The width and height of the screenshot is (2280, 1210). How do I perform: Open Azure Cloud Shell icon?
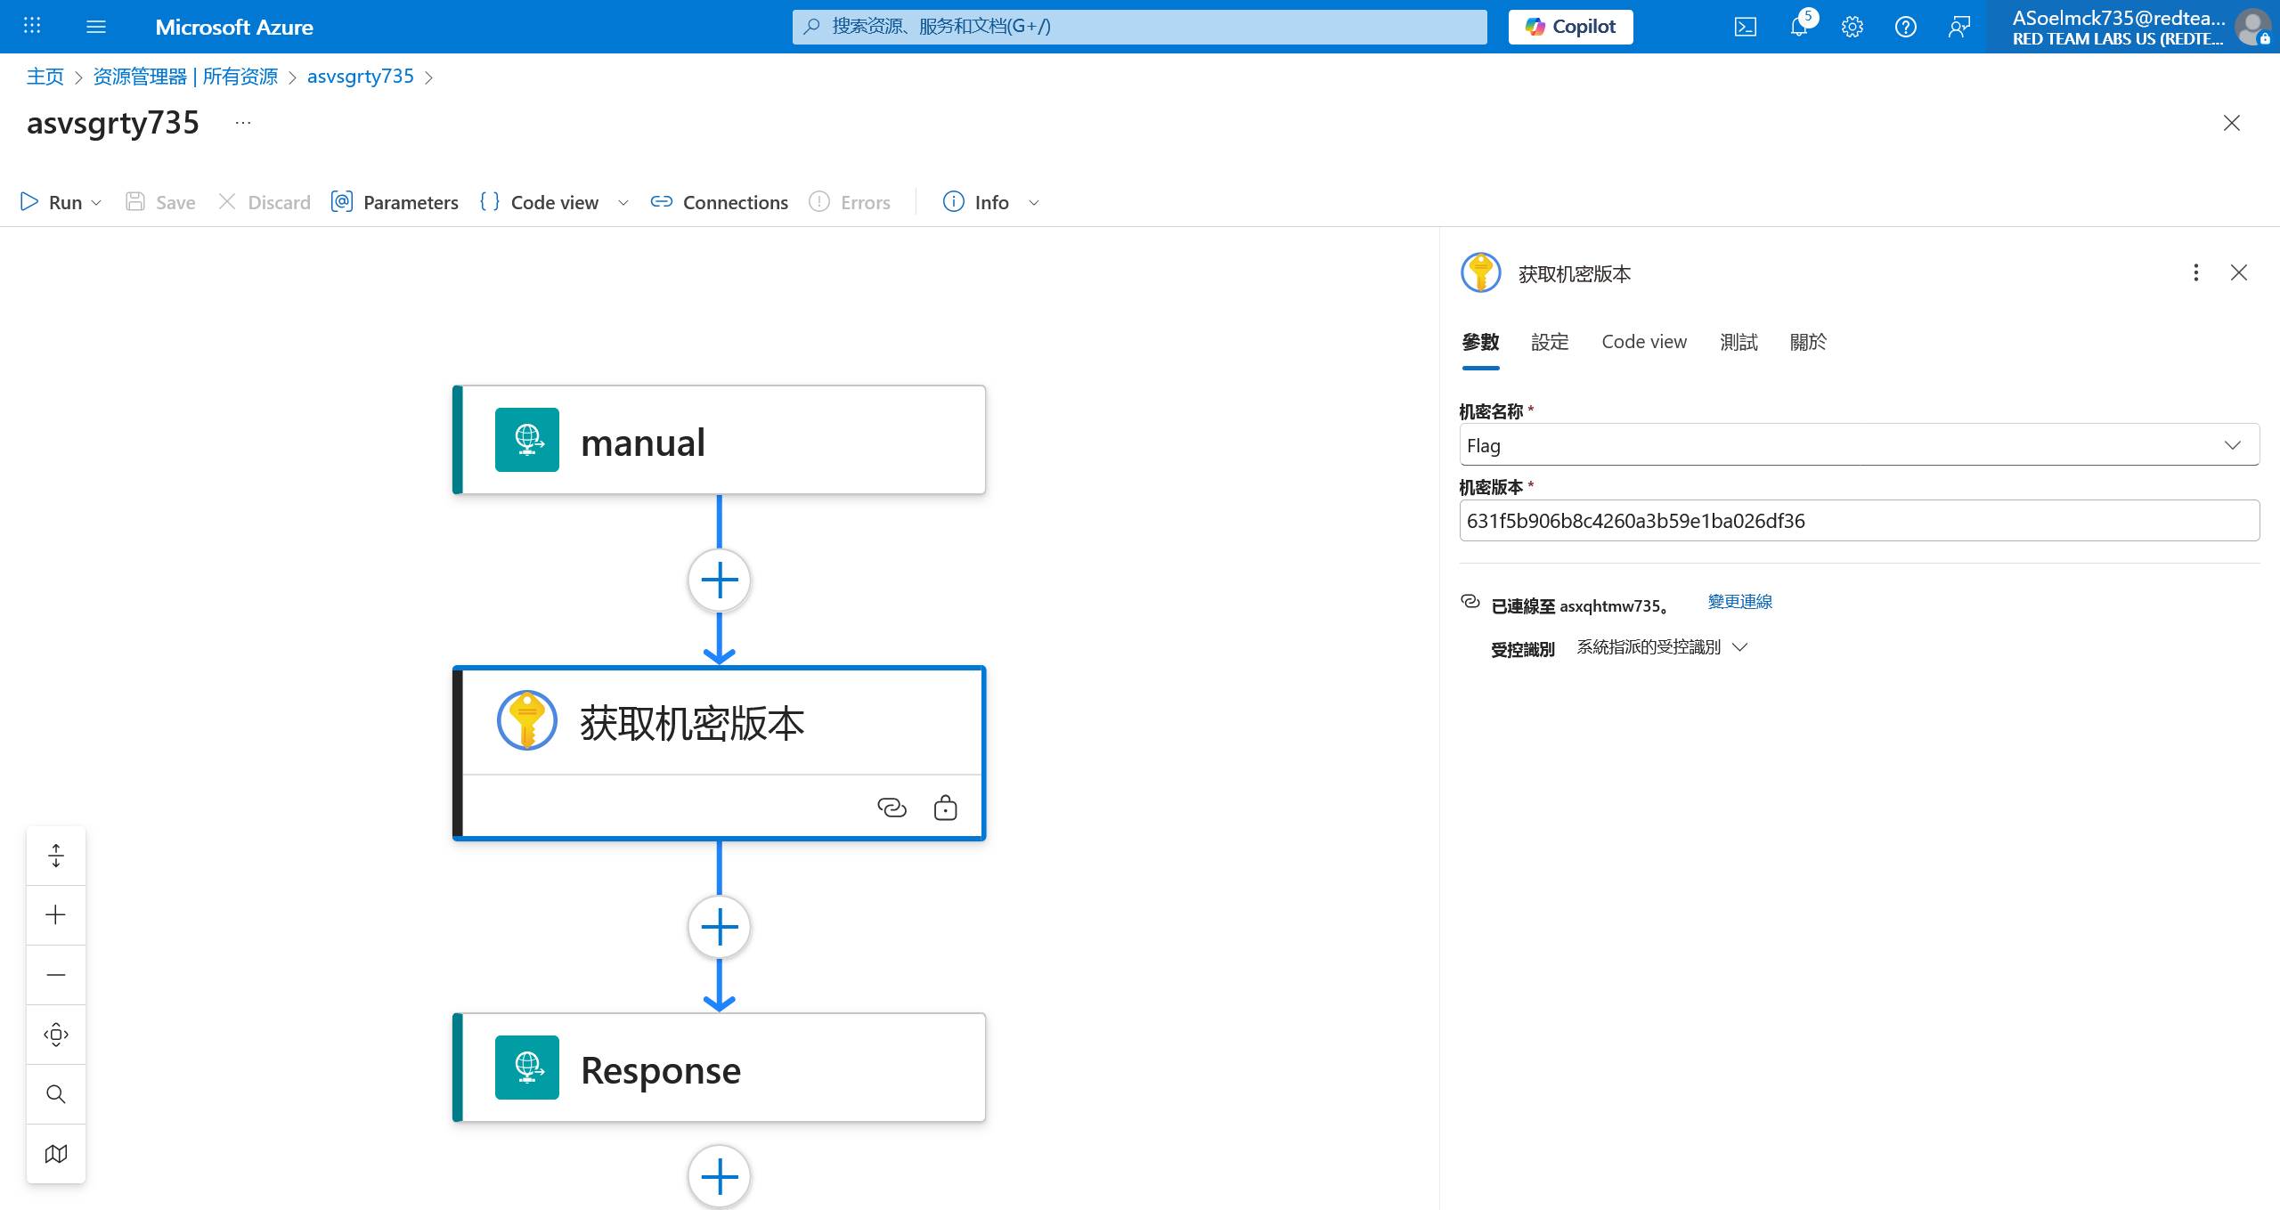1745,27
